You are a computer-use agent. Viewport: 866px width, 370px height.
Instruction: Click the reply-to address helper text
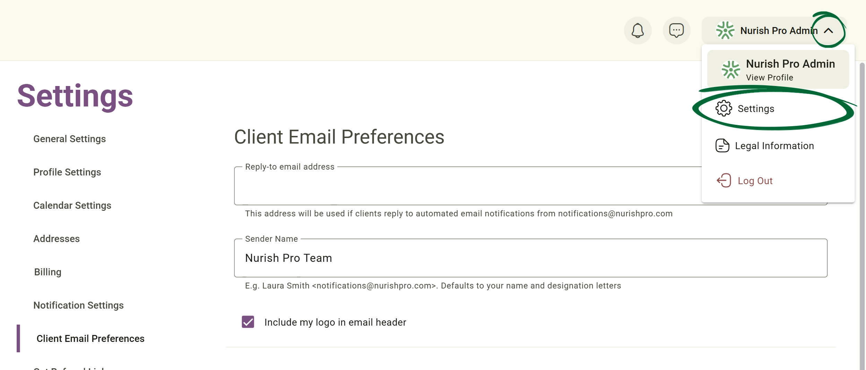(459, 214)
